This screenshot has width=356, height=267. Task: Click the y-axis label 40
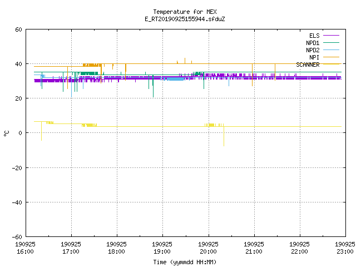(x=18, y=64)
